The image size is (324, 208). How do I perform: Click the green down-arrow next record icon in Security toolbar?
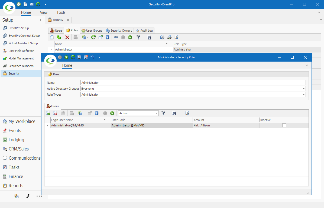(x=130, y=37)
